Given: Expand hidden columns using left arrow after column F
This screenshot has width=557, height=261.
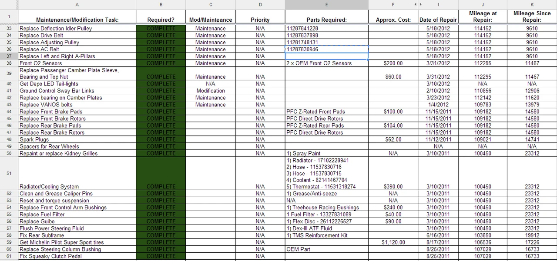Looking at the screenshot, I should coord(415,4).
